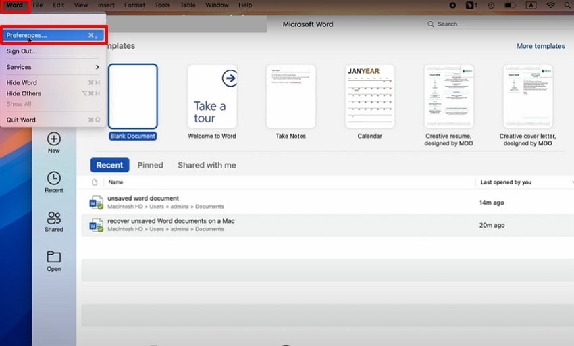Click Word file icon for unsaved word document

tap(97, 203)
